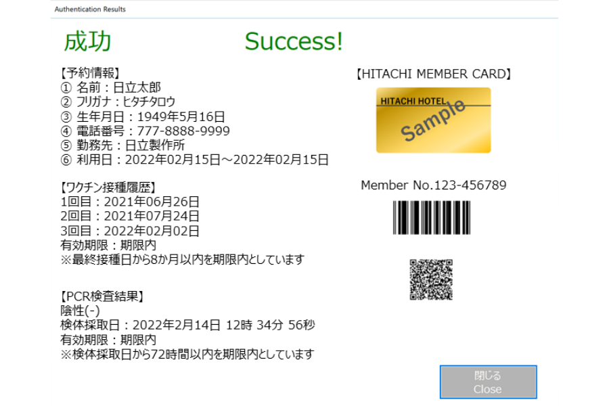Click the vaccine 有効期限：期限内 line under 3回目
Viewport: 609px width, 406px height.
click(x=108, y=245)
